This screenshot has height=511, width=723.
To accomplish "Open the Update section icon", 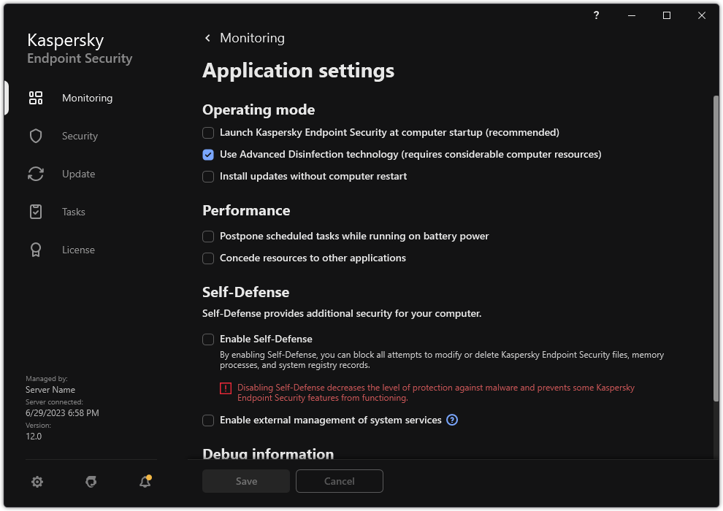I will (36, 174).
